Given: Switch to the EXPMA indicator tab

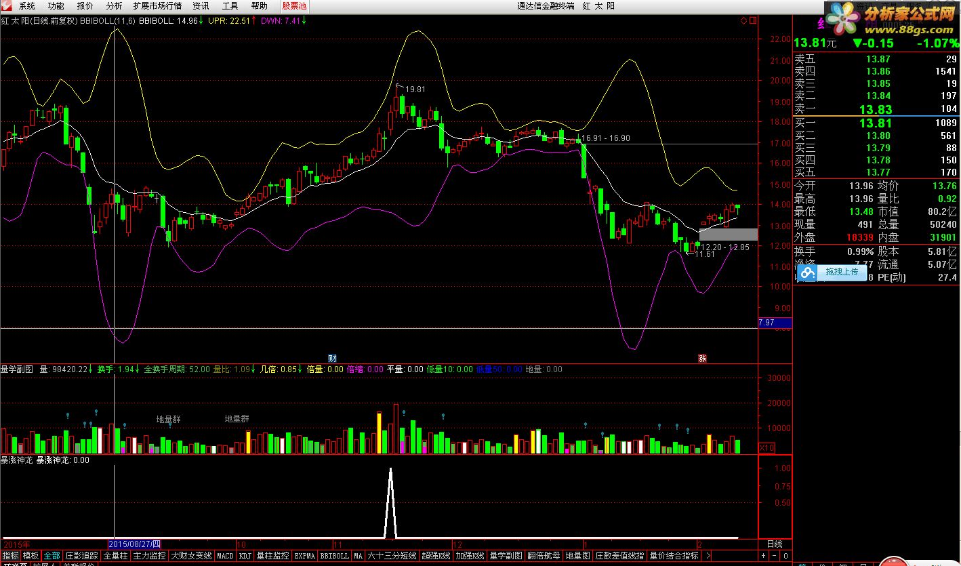Looking at the screenshot, I should pos(305,555).
